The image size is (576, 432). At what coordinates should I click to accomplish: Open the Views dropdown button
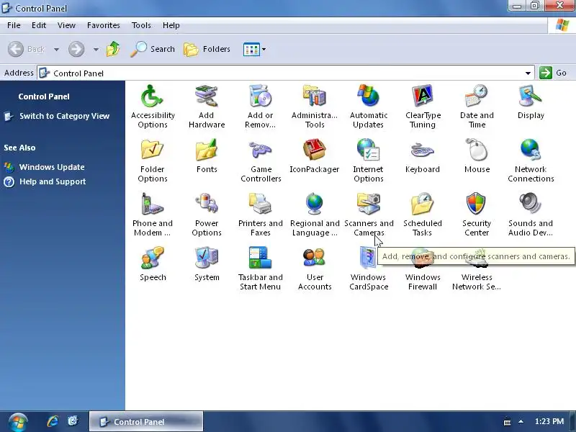coord(254,49)
